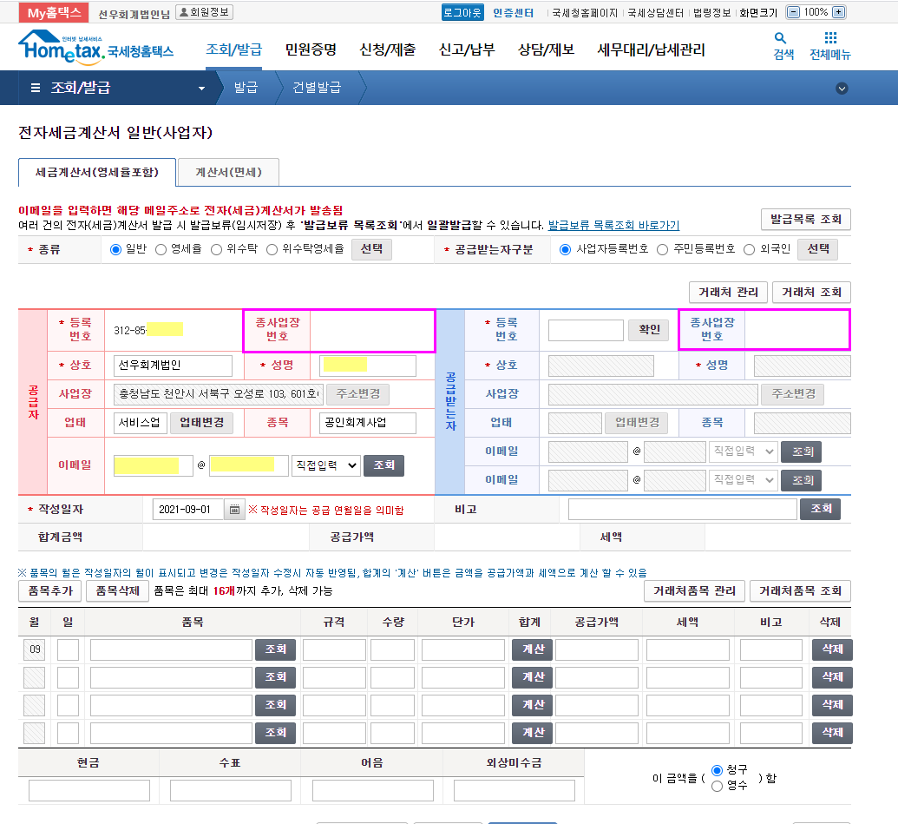Click hamburger menu icon beside 조회/발급
The image size is (898, 824).
click(x=36, y=88)
